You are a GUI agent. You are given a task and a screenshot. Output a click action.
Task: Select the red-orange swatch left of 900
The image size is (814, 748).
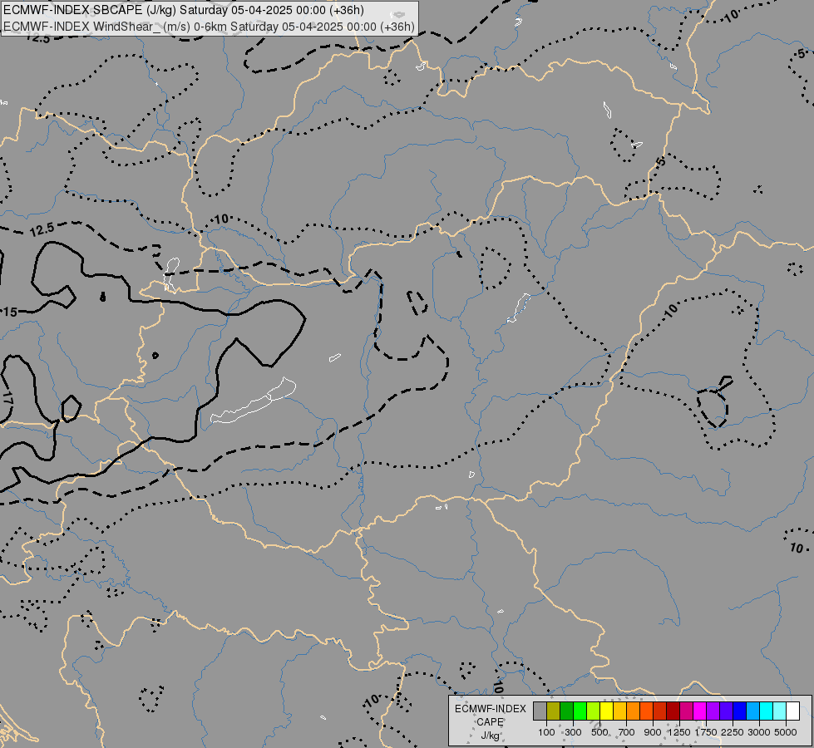point(646,711)
